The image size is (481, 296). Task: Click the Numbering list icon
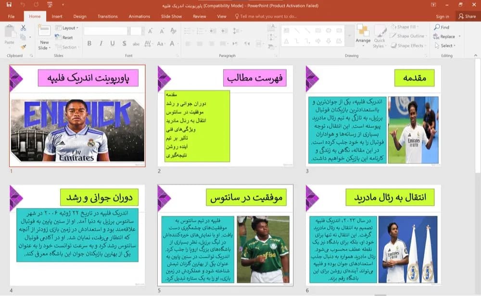coord(201,31)
